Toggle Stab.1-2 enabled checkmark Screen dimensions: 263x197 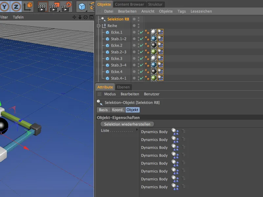pos(142,39)
